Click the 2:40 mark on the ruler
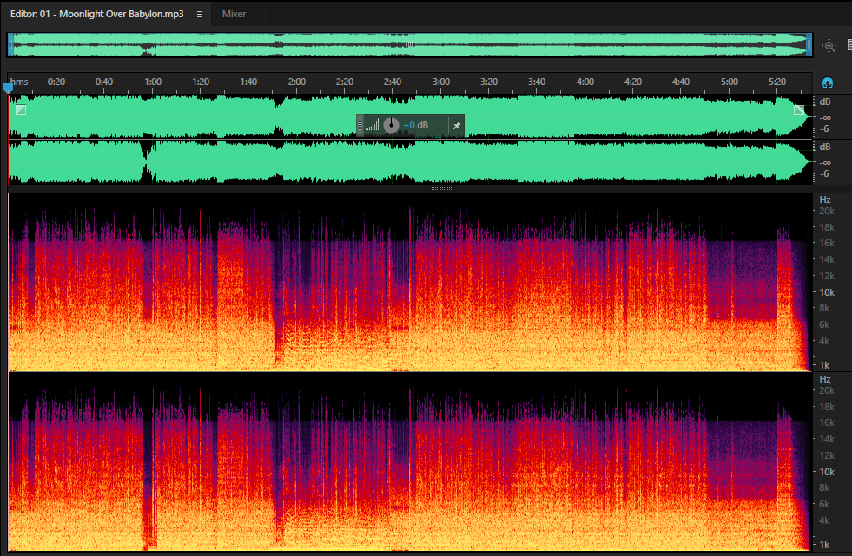The width and height of the screenshot is (852, 556). (393, 82)
